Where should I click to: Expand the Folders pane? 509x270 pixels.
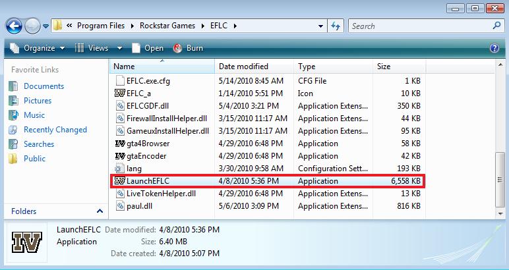click(x=100, y=211)
